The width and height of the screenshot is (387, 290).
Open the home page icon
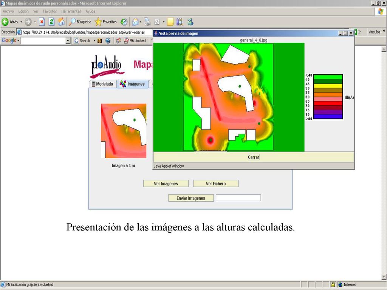61,22
